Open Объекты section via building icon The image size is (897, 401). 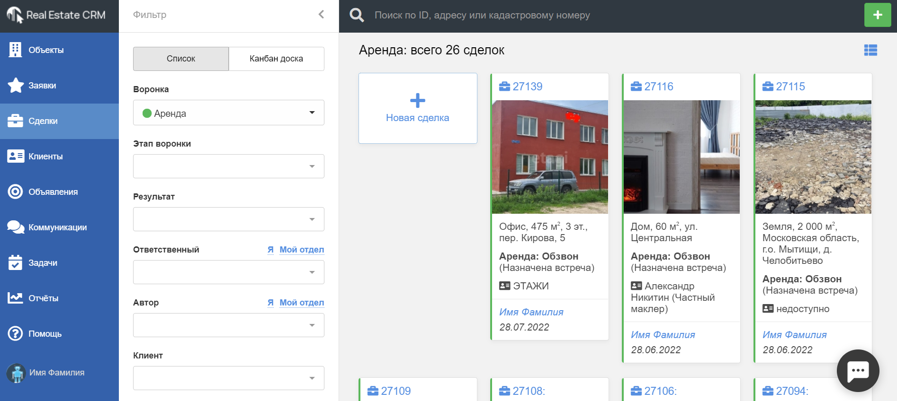(x=15, y=50)
